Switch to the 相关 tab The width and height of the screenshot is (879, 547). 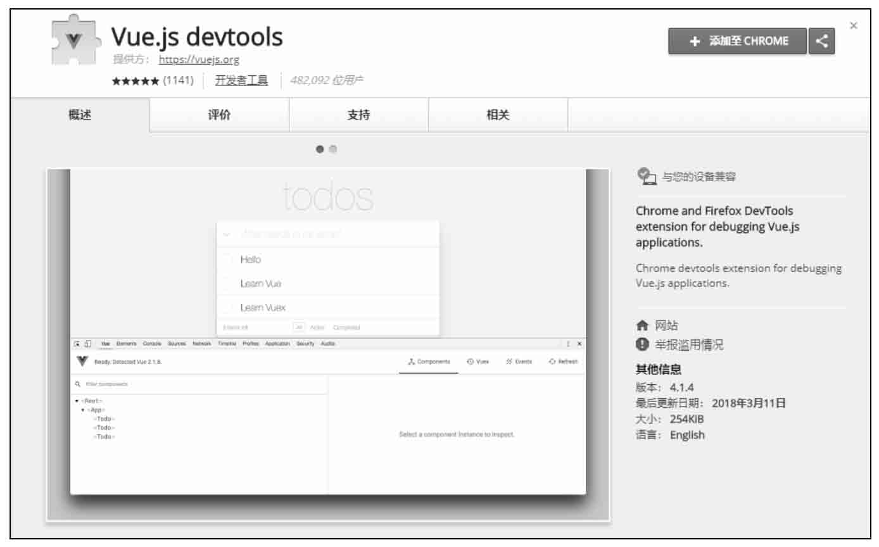click(498, 115)
